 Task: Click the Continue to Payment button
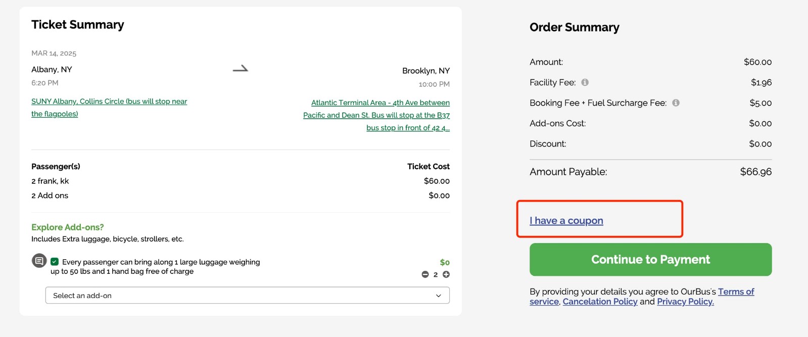click(650, 259)
